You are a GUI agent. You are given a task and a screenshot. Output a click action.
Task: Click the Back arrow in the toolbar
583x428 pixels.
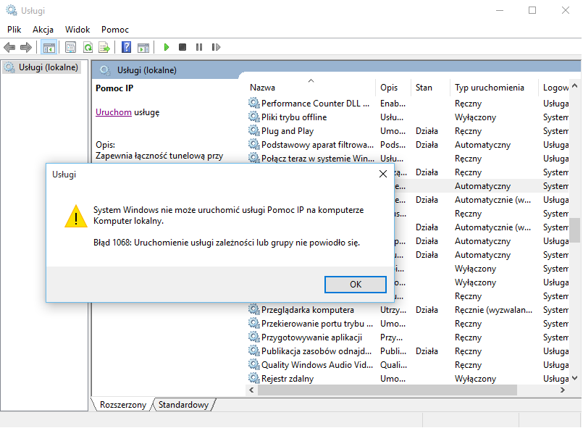click(x=9, y=47)
